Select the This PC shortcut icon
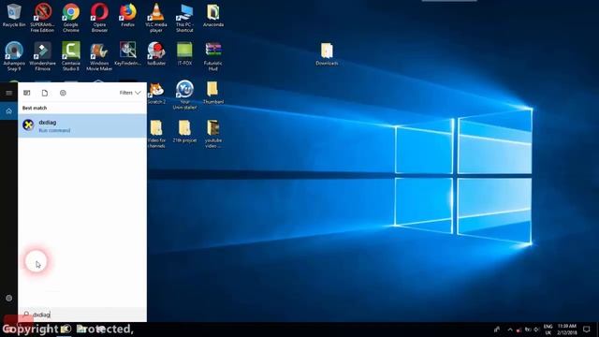The height and width of the screenshot is (337, 599). [x=184, y=18]
